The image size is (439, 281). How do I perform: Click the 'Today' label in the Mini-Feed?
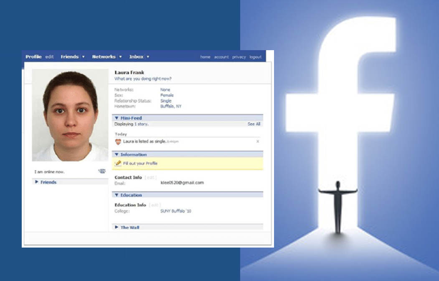coord(121,134)
